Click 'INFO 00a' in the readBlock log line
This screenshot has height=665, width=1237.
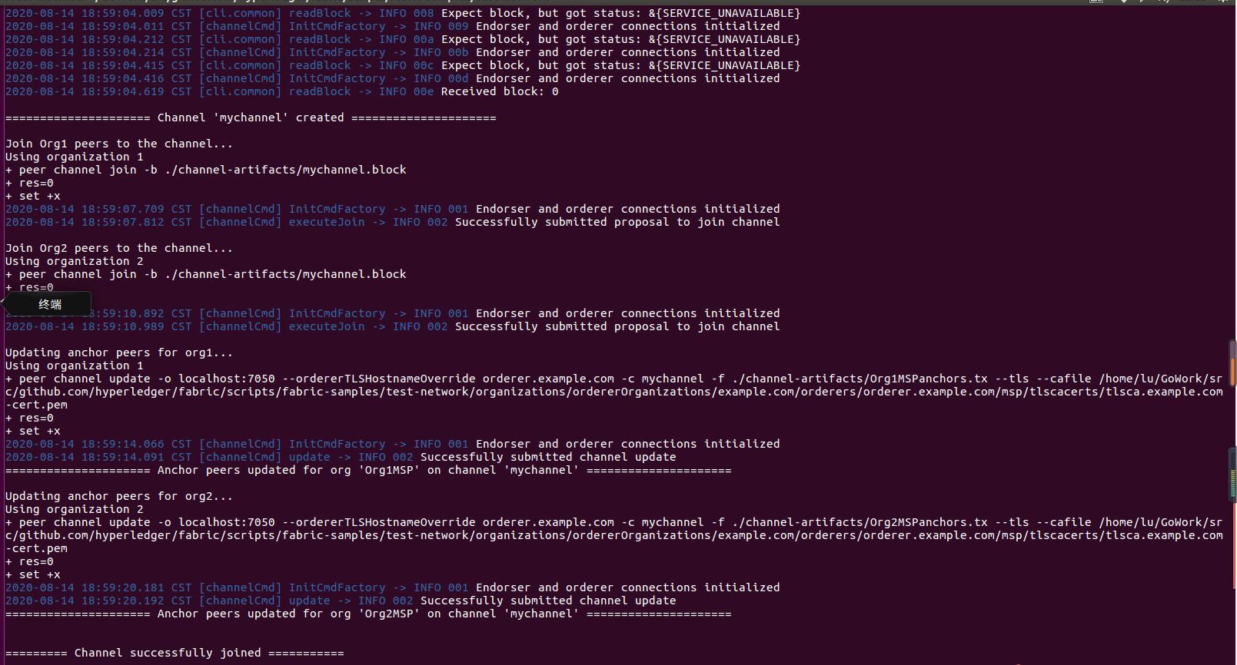(407, 39)
